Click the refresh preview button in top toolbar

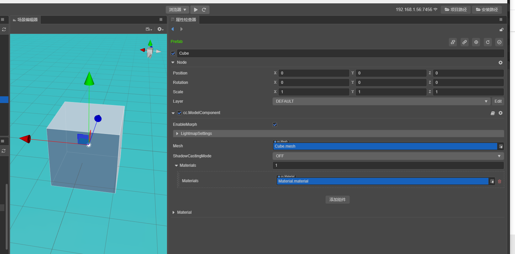click(204, 10)
